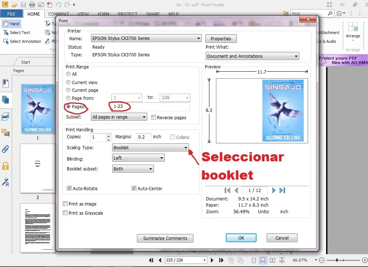
Task: Click the Find search magnifier icon
Action: click(330, 14)
